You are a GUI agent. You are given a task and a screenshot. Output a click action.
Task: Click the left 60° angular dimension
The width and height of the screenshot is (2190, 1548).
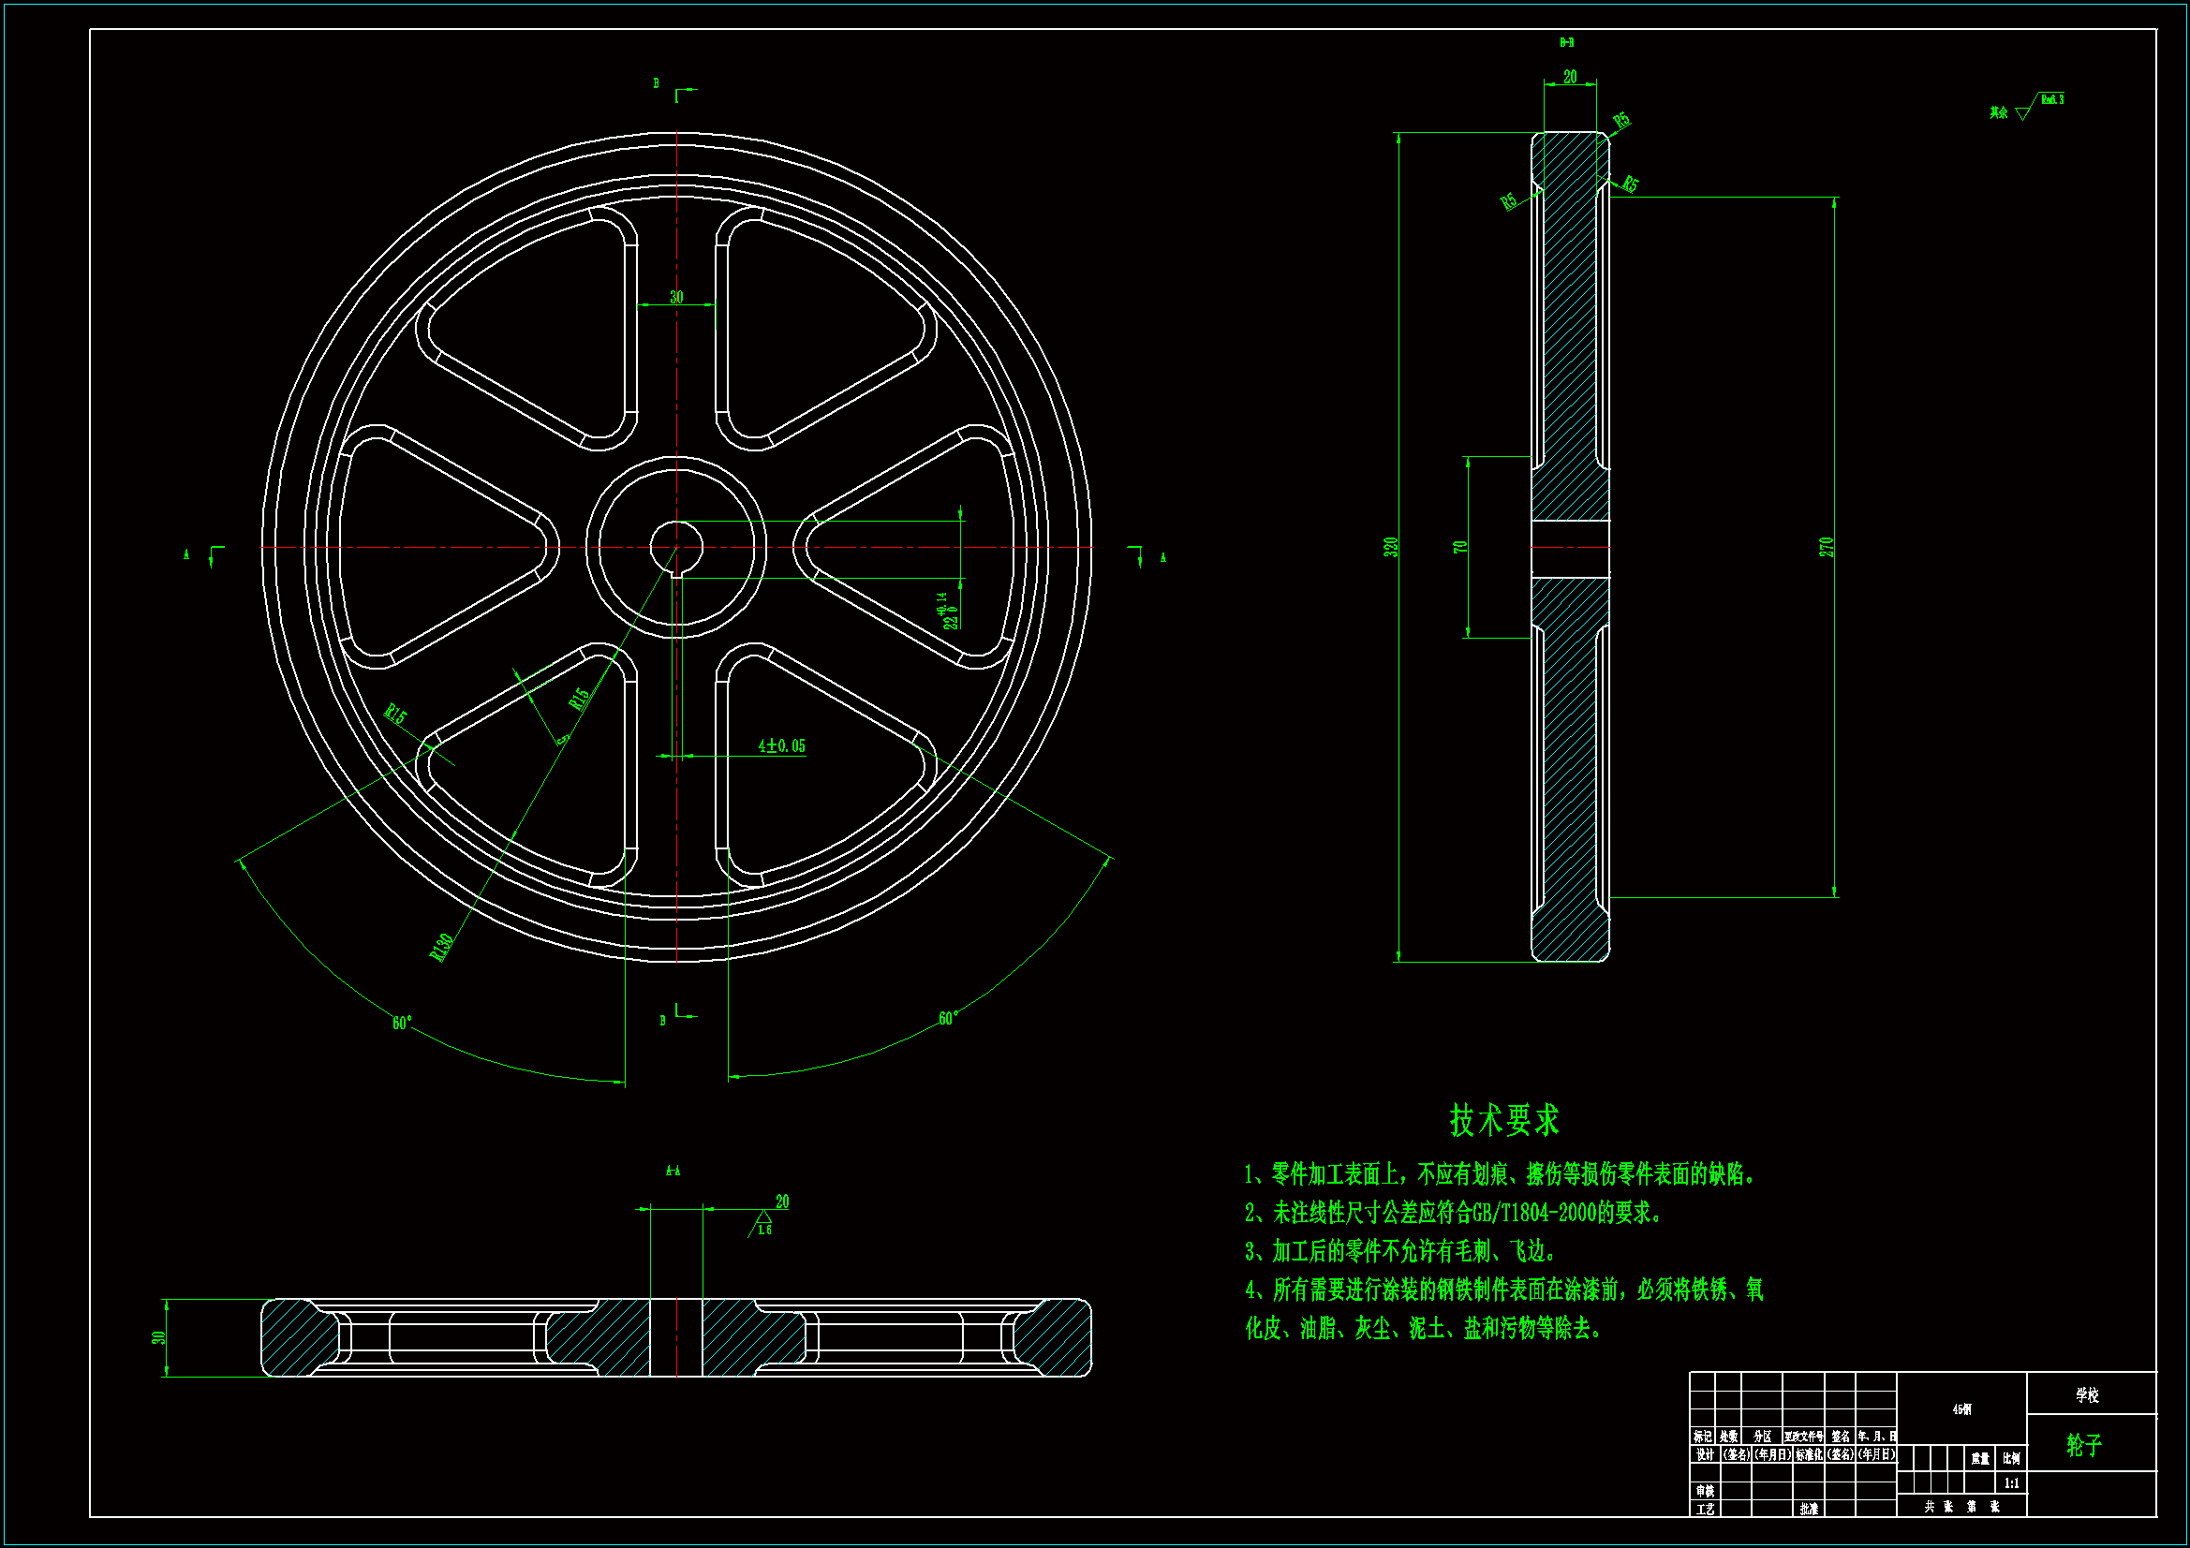pos(402,1023)
